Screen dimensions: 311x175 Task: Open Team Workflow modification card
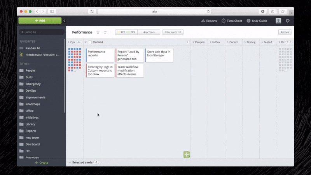coord(130,70)
